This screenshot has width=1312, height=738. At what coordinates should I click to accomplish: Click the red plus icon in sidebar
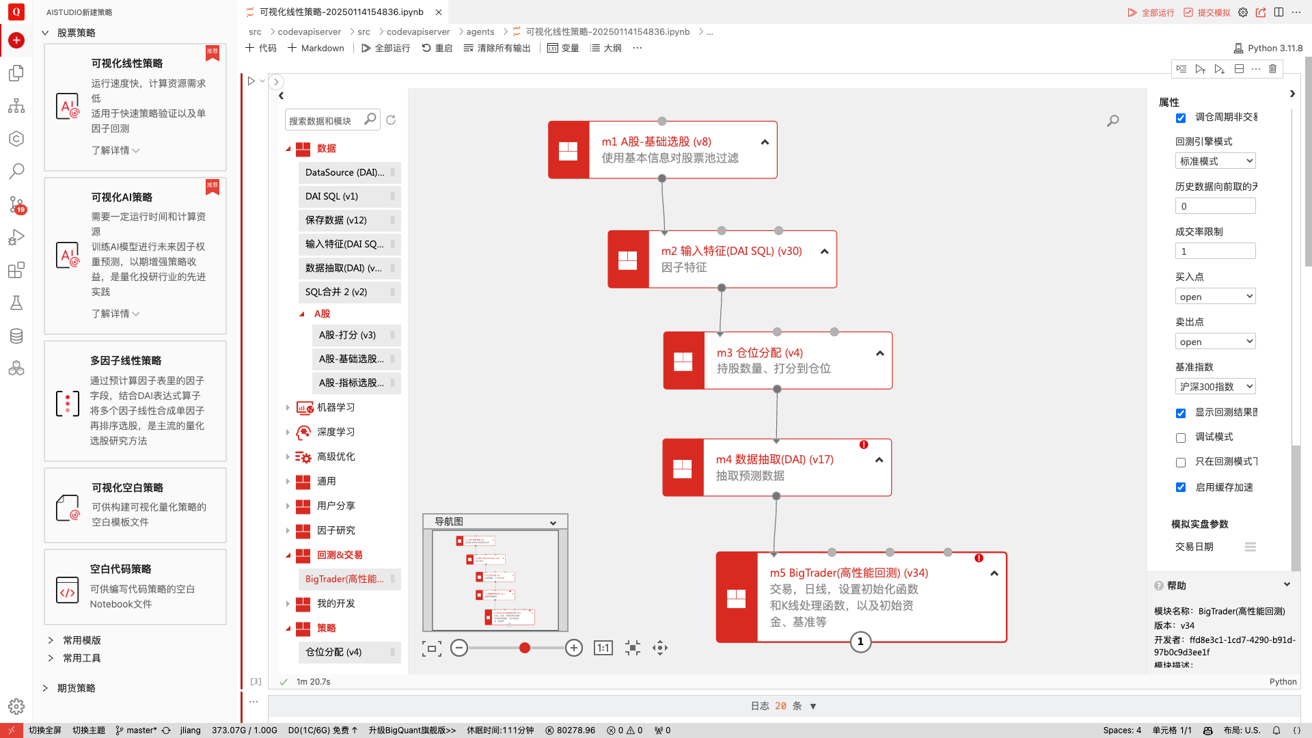coord(16,40)
